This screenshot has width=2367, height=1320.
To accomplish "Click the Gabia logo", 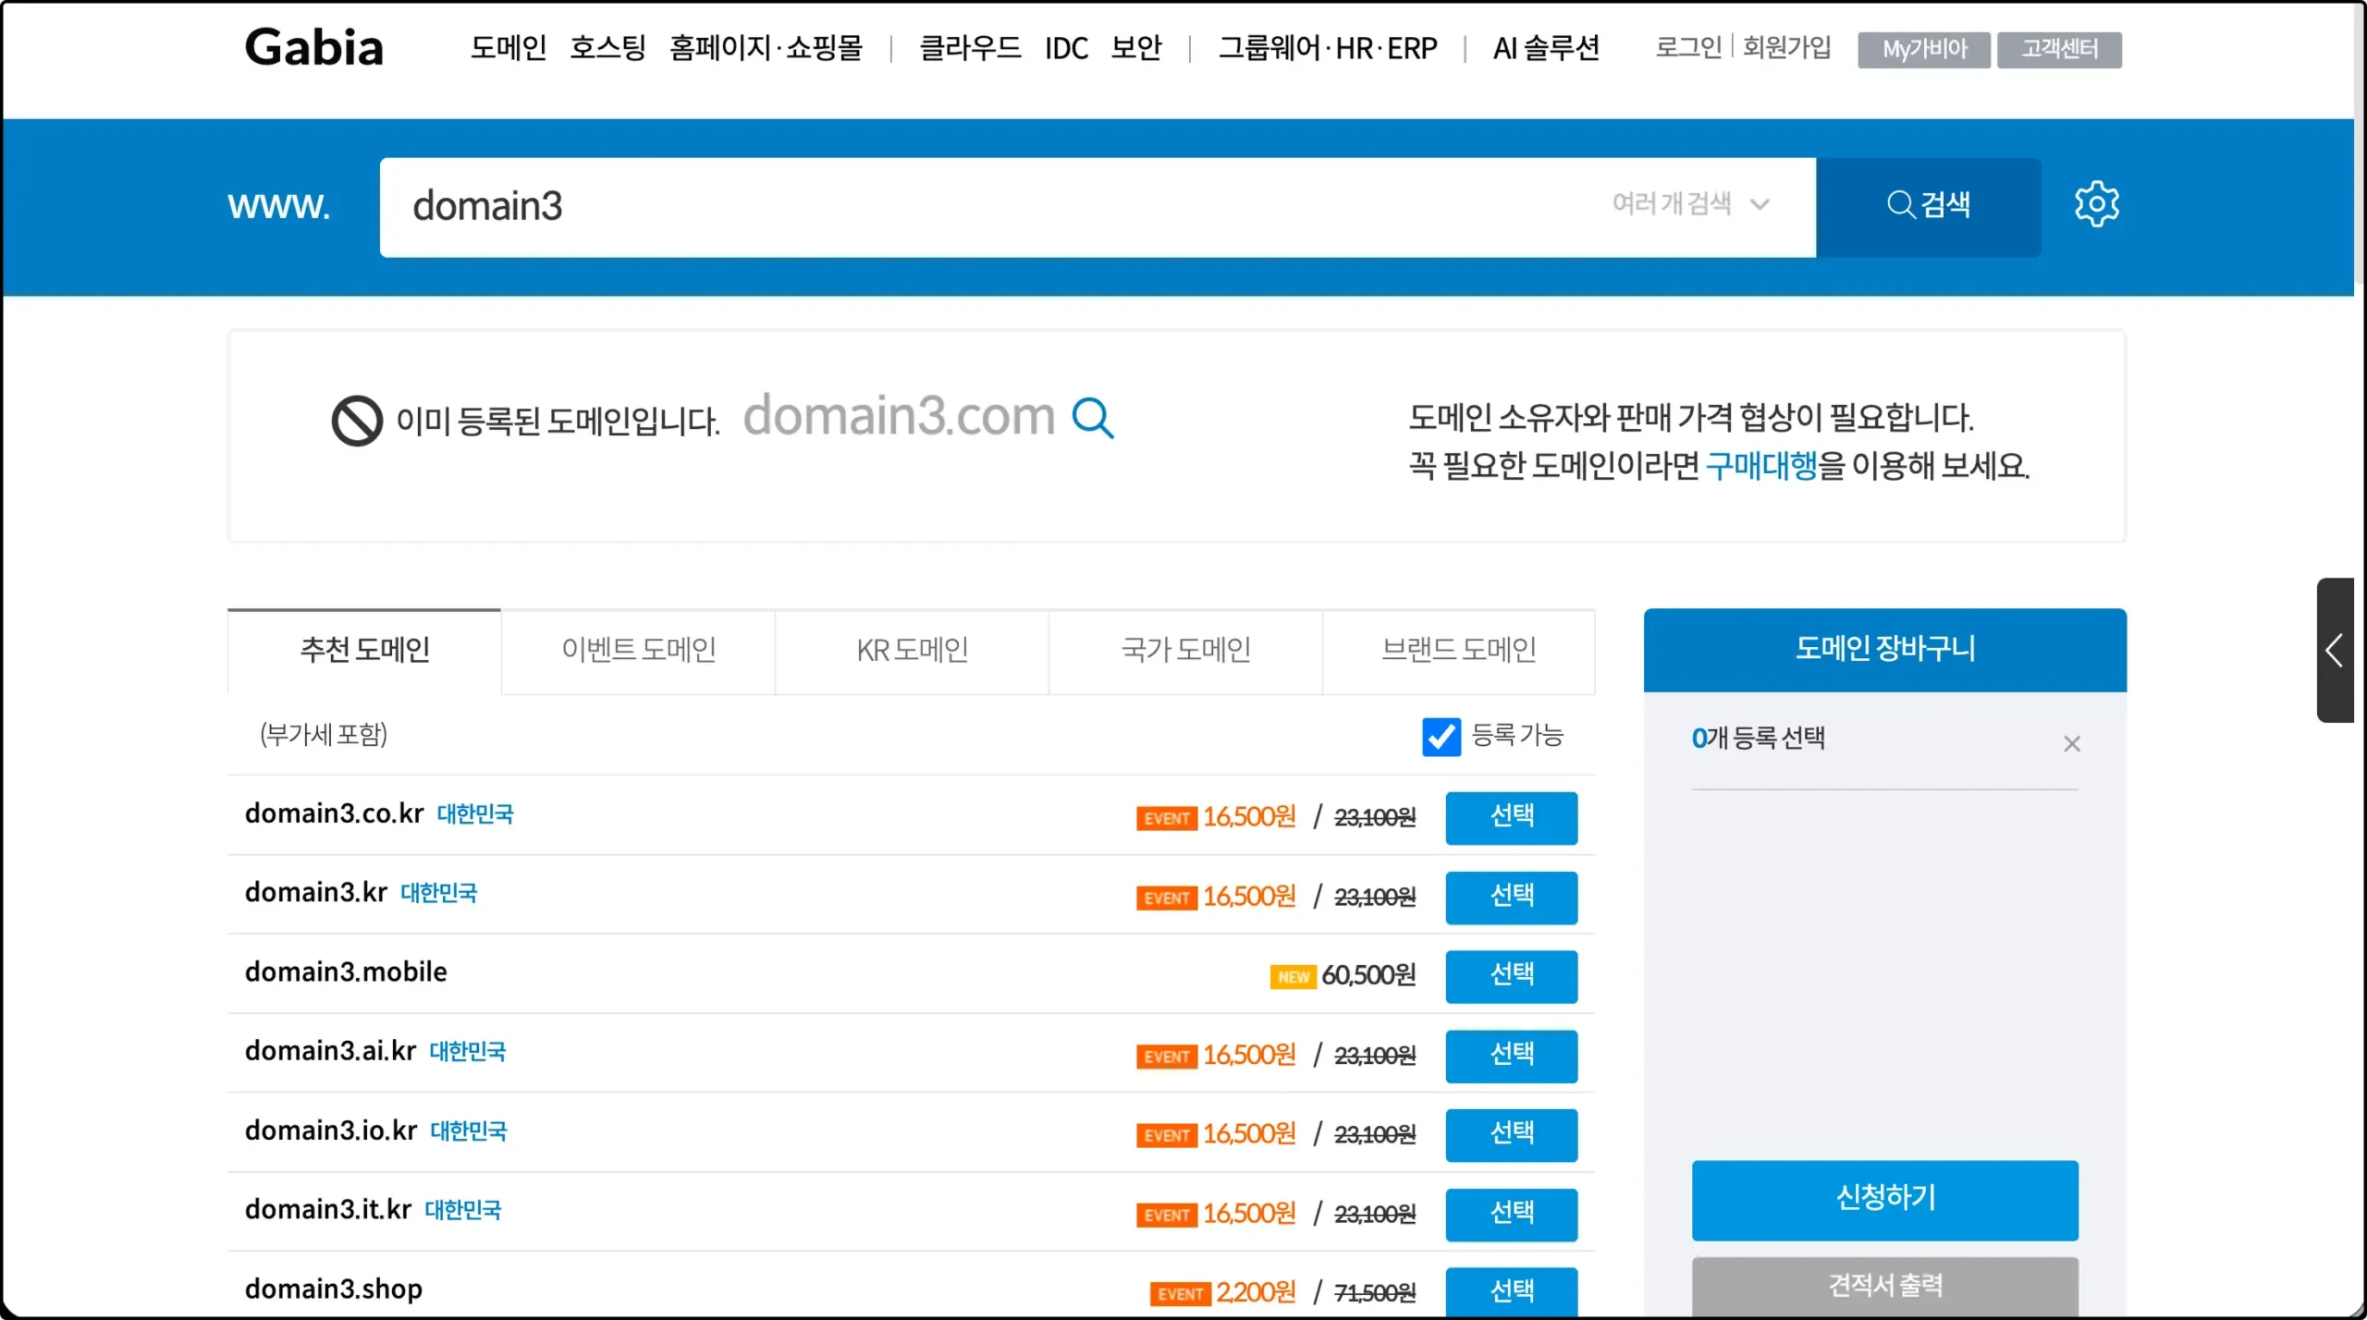I will coord(313,47).
